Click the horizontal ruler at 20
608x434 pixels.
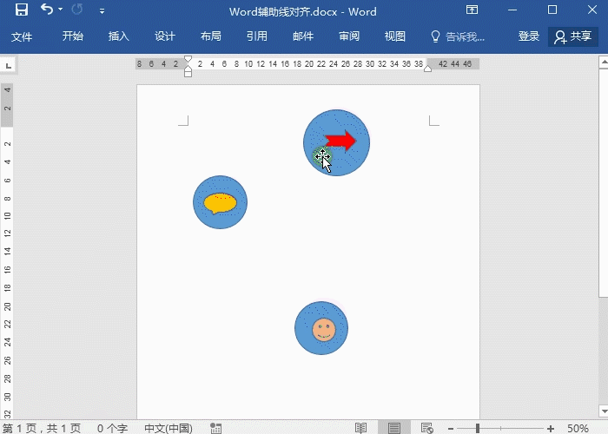tap(309, 64)
